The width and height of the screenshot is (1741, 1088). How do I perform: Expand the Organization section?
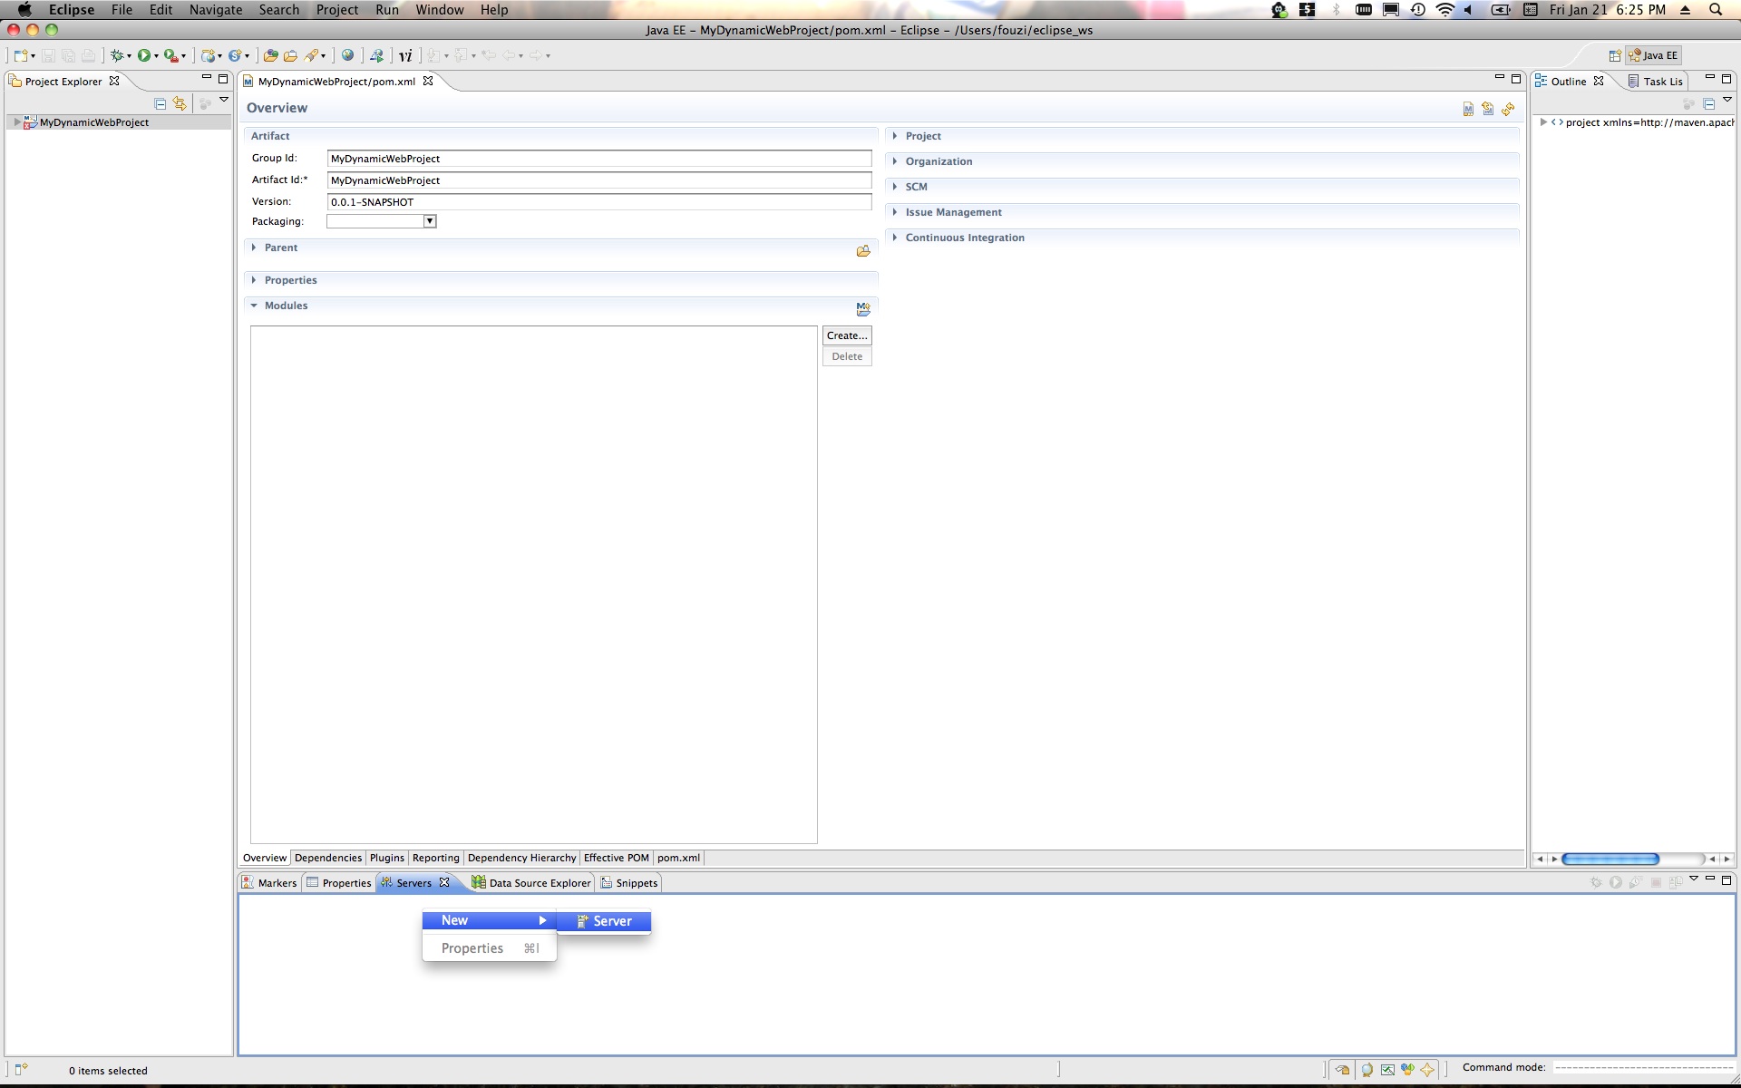point(895,161)
